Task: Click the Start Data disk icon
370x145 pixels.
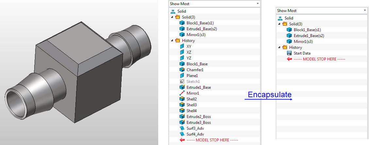Action: coord(289,53)
